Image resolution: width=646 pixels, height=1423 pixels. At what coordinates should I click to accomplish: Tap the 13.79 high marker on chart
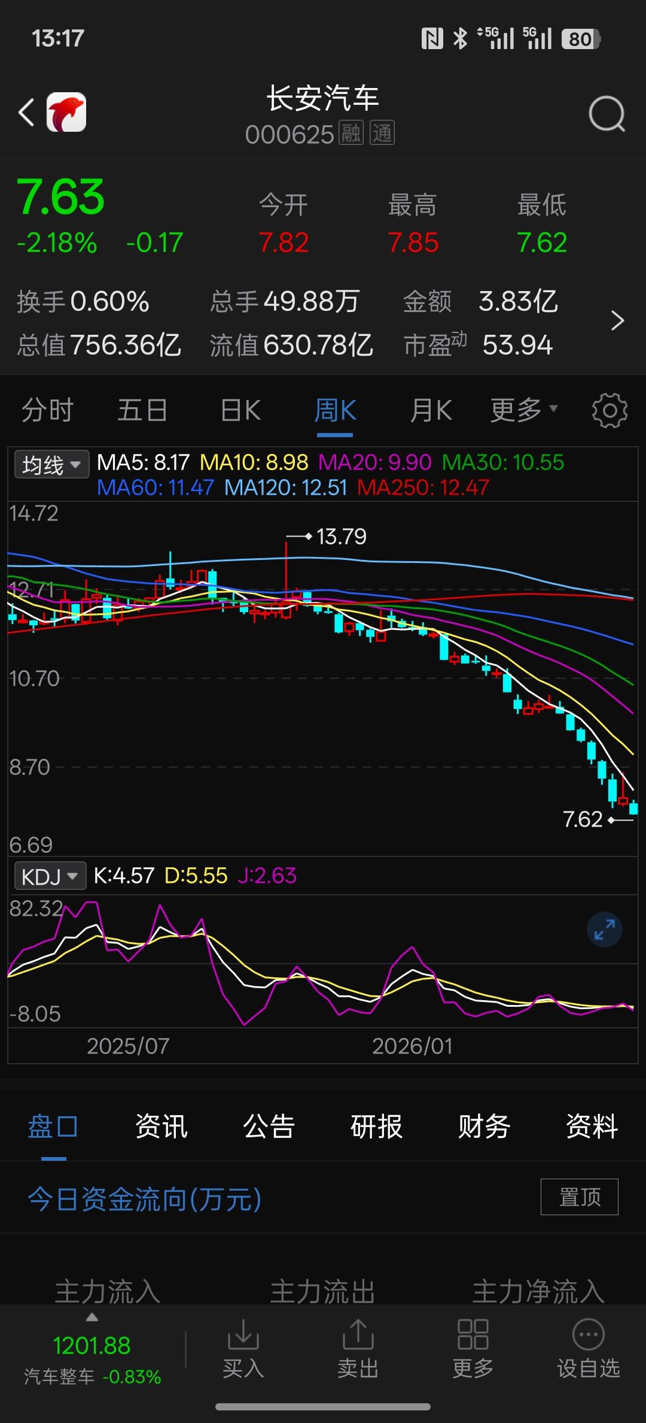[341, 537]
